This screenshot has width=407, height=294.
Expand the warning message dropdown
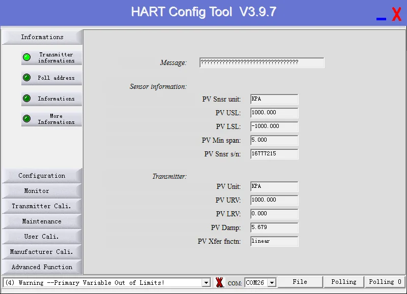pyautogui.click(x=206, y=282)
